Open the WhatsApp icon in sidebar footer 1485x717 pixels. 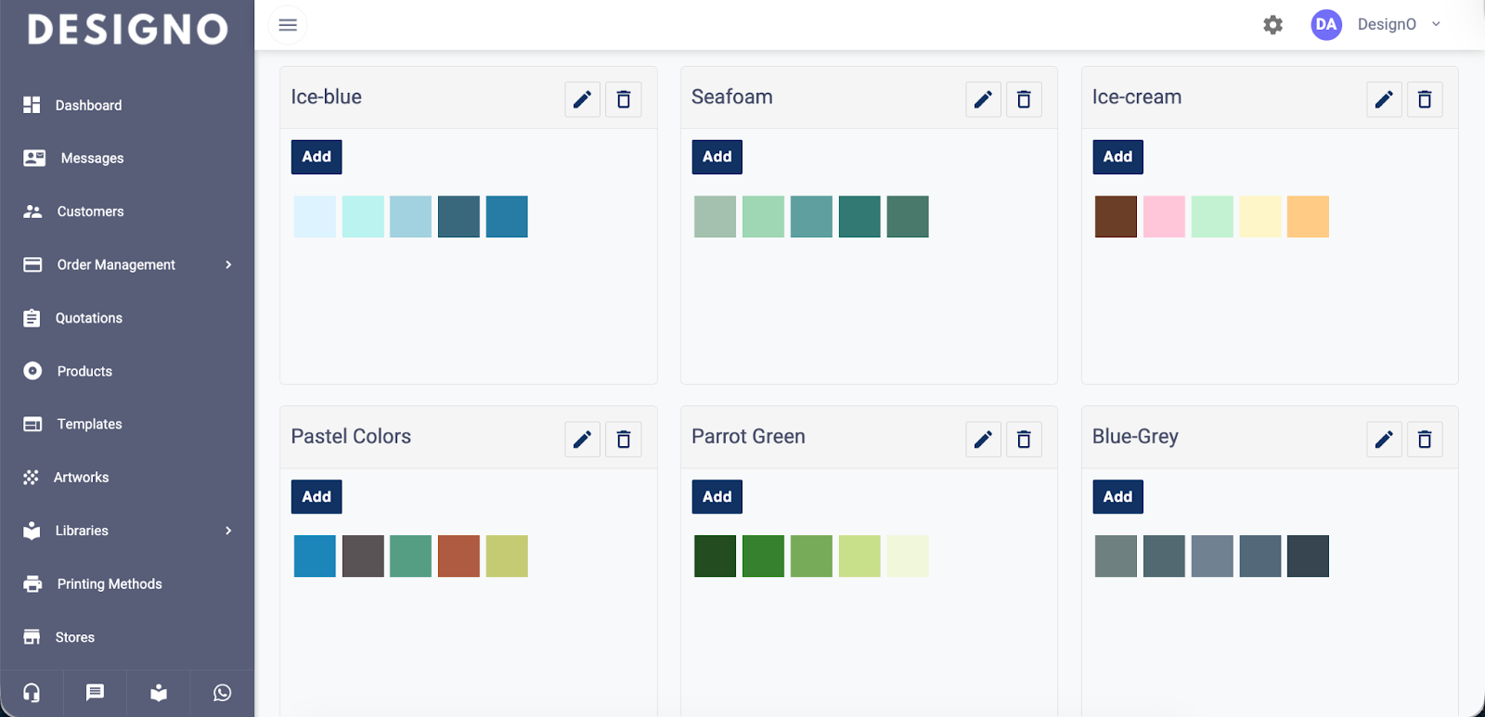click(222, 693)
